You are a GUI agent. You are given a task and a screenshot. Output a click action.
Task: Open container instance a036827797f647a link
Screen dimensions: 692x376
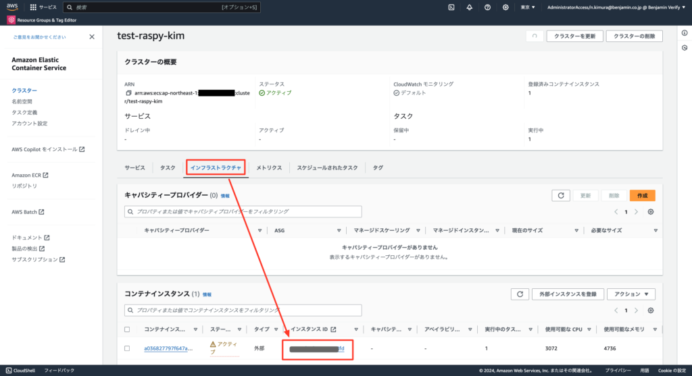point(168,348)
